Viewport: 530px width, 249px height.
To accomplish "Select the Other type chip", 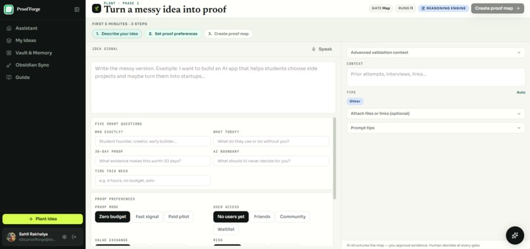I will click(x=355, y=101).
